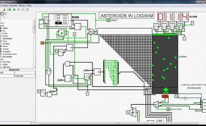
Task: Click the ROM contents table
Action: tap(62, 19)
